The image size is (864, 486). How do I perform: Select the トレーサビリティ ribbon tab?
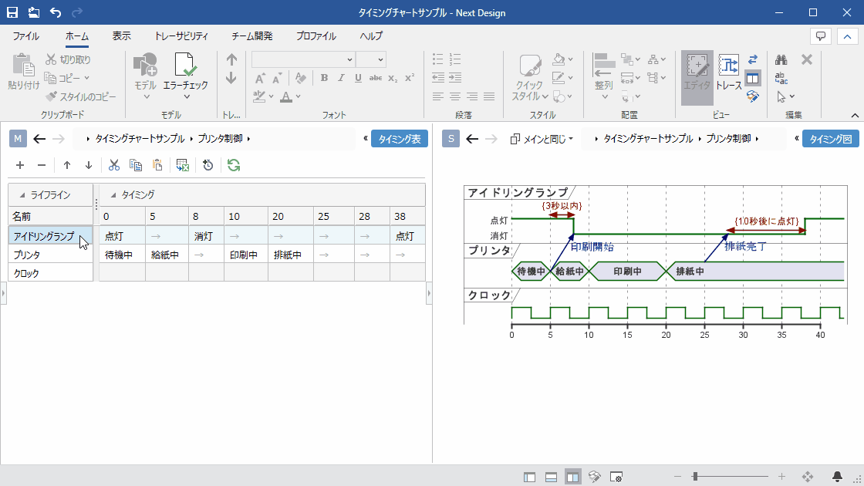tap(181, 35)
